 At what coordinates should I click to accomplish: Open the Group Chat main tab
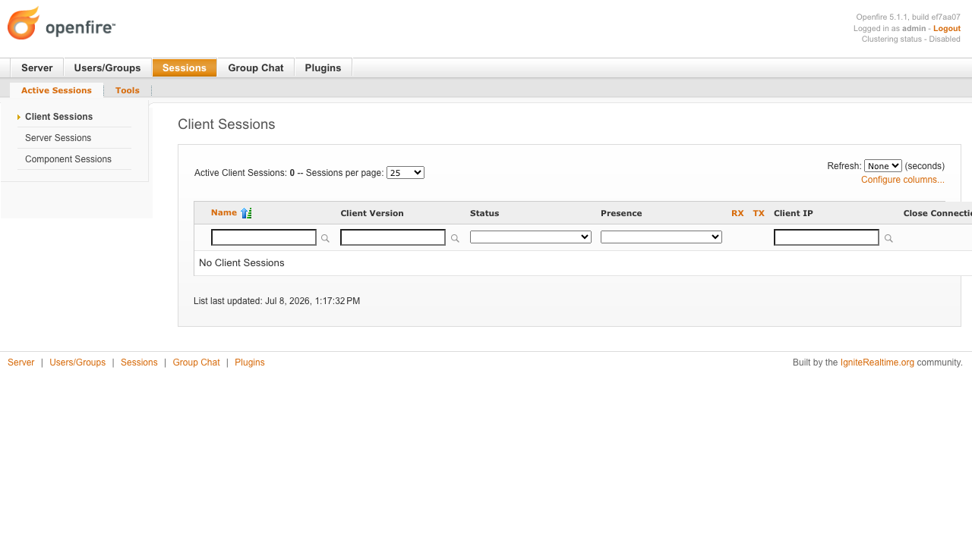coord(256,68)
